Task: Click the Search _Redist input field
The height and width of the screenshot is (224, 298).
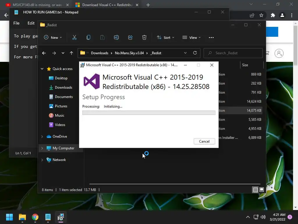Action: [x=233, y=53]
